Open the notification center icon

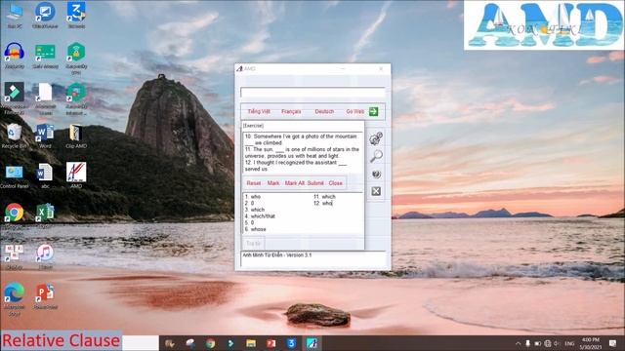pos(612,343)
